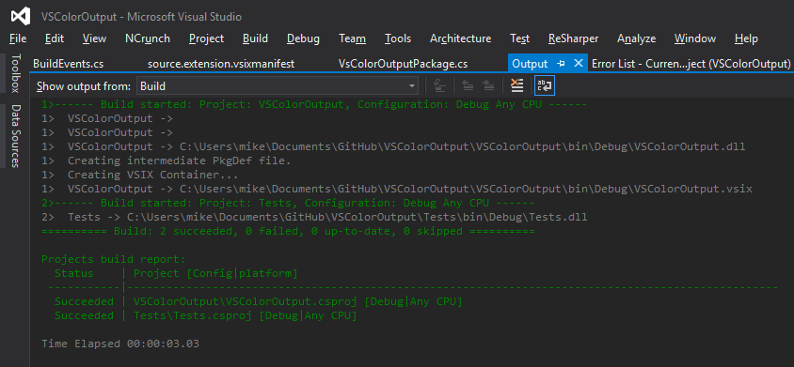The height and width of the screenshot is (367, 794).
Task: Switch to the Error List tab
Action: [x=691, y=64]
